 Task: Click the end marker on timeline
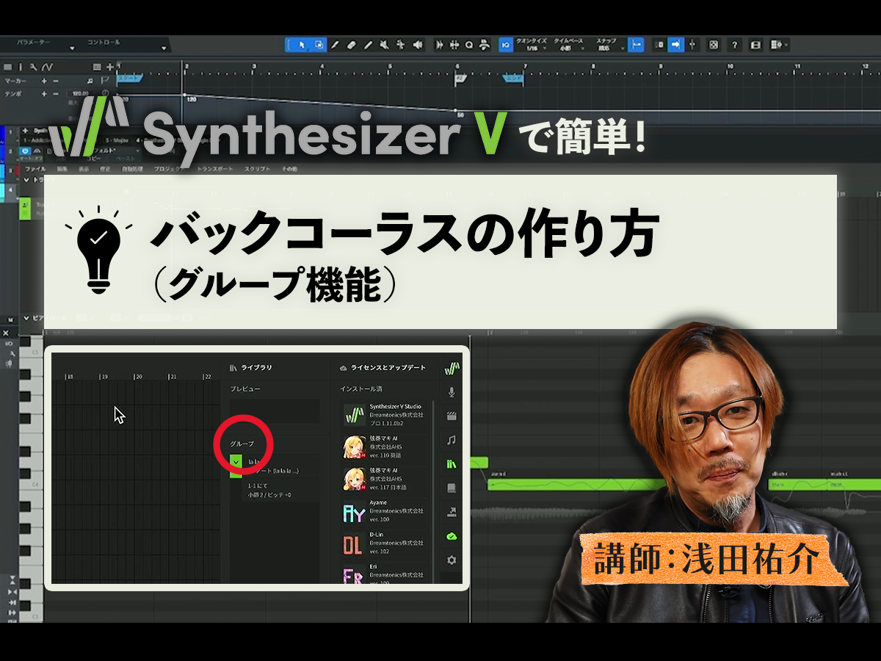pyautogui.click(x=514, y=77)
